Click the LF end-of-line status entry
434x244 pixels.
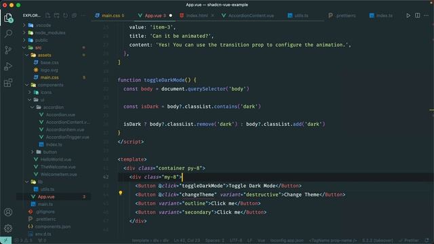click(x=250, y=241)
